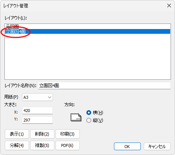Confirm the dialog with OK
Screen dimensions: 175x155
point(127,147)
